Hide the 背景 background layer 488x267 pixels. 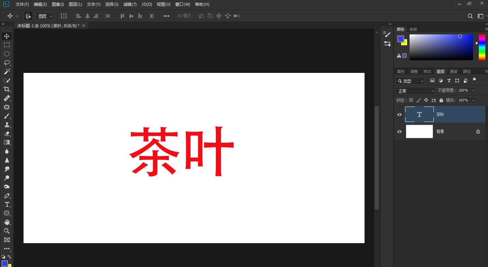coord(399,131)
